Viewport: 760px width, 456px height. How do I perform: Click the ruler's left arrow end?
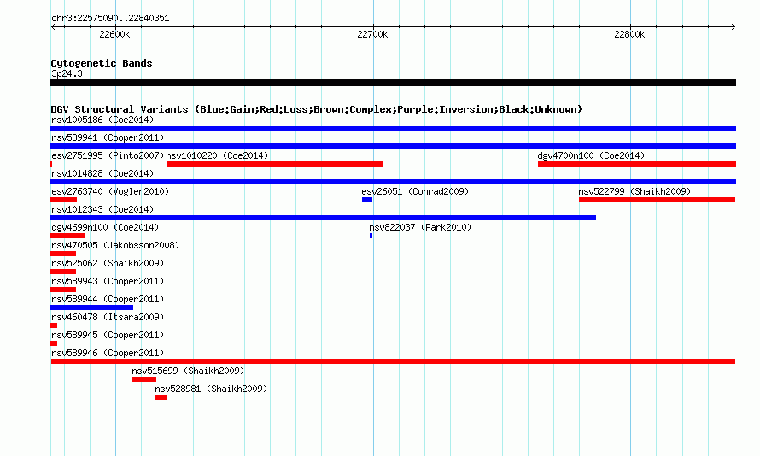click(53, 27)
